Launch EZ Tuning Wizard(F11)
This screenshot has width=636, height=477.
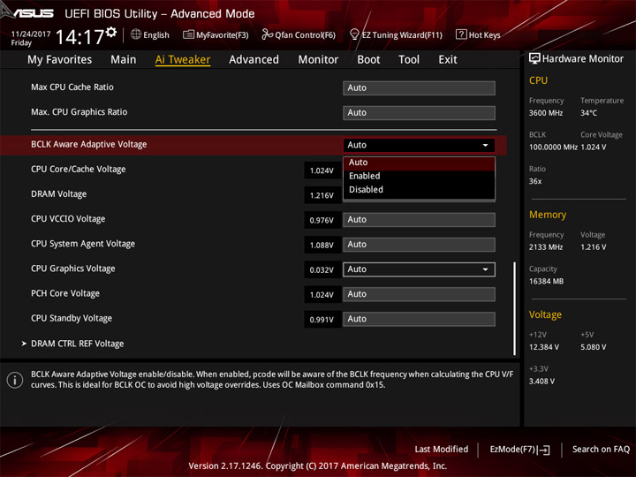[396, 34]
